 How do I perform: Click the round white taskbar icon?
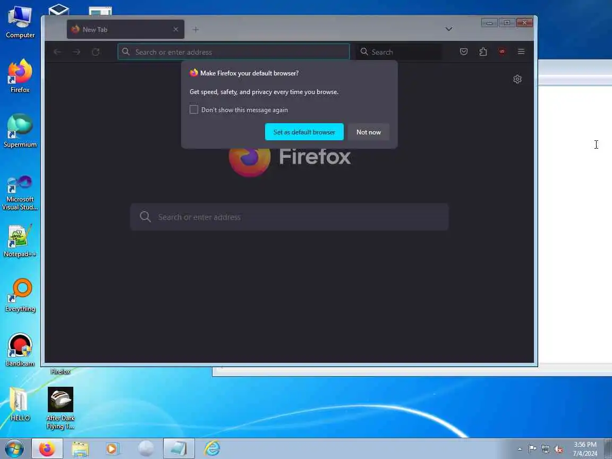tap(146, 449)
